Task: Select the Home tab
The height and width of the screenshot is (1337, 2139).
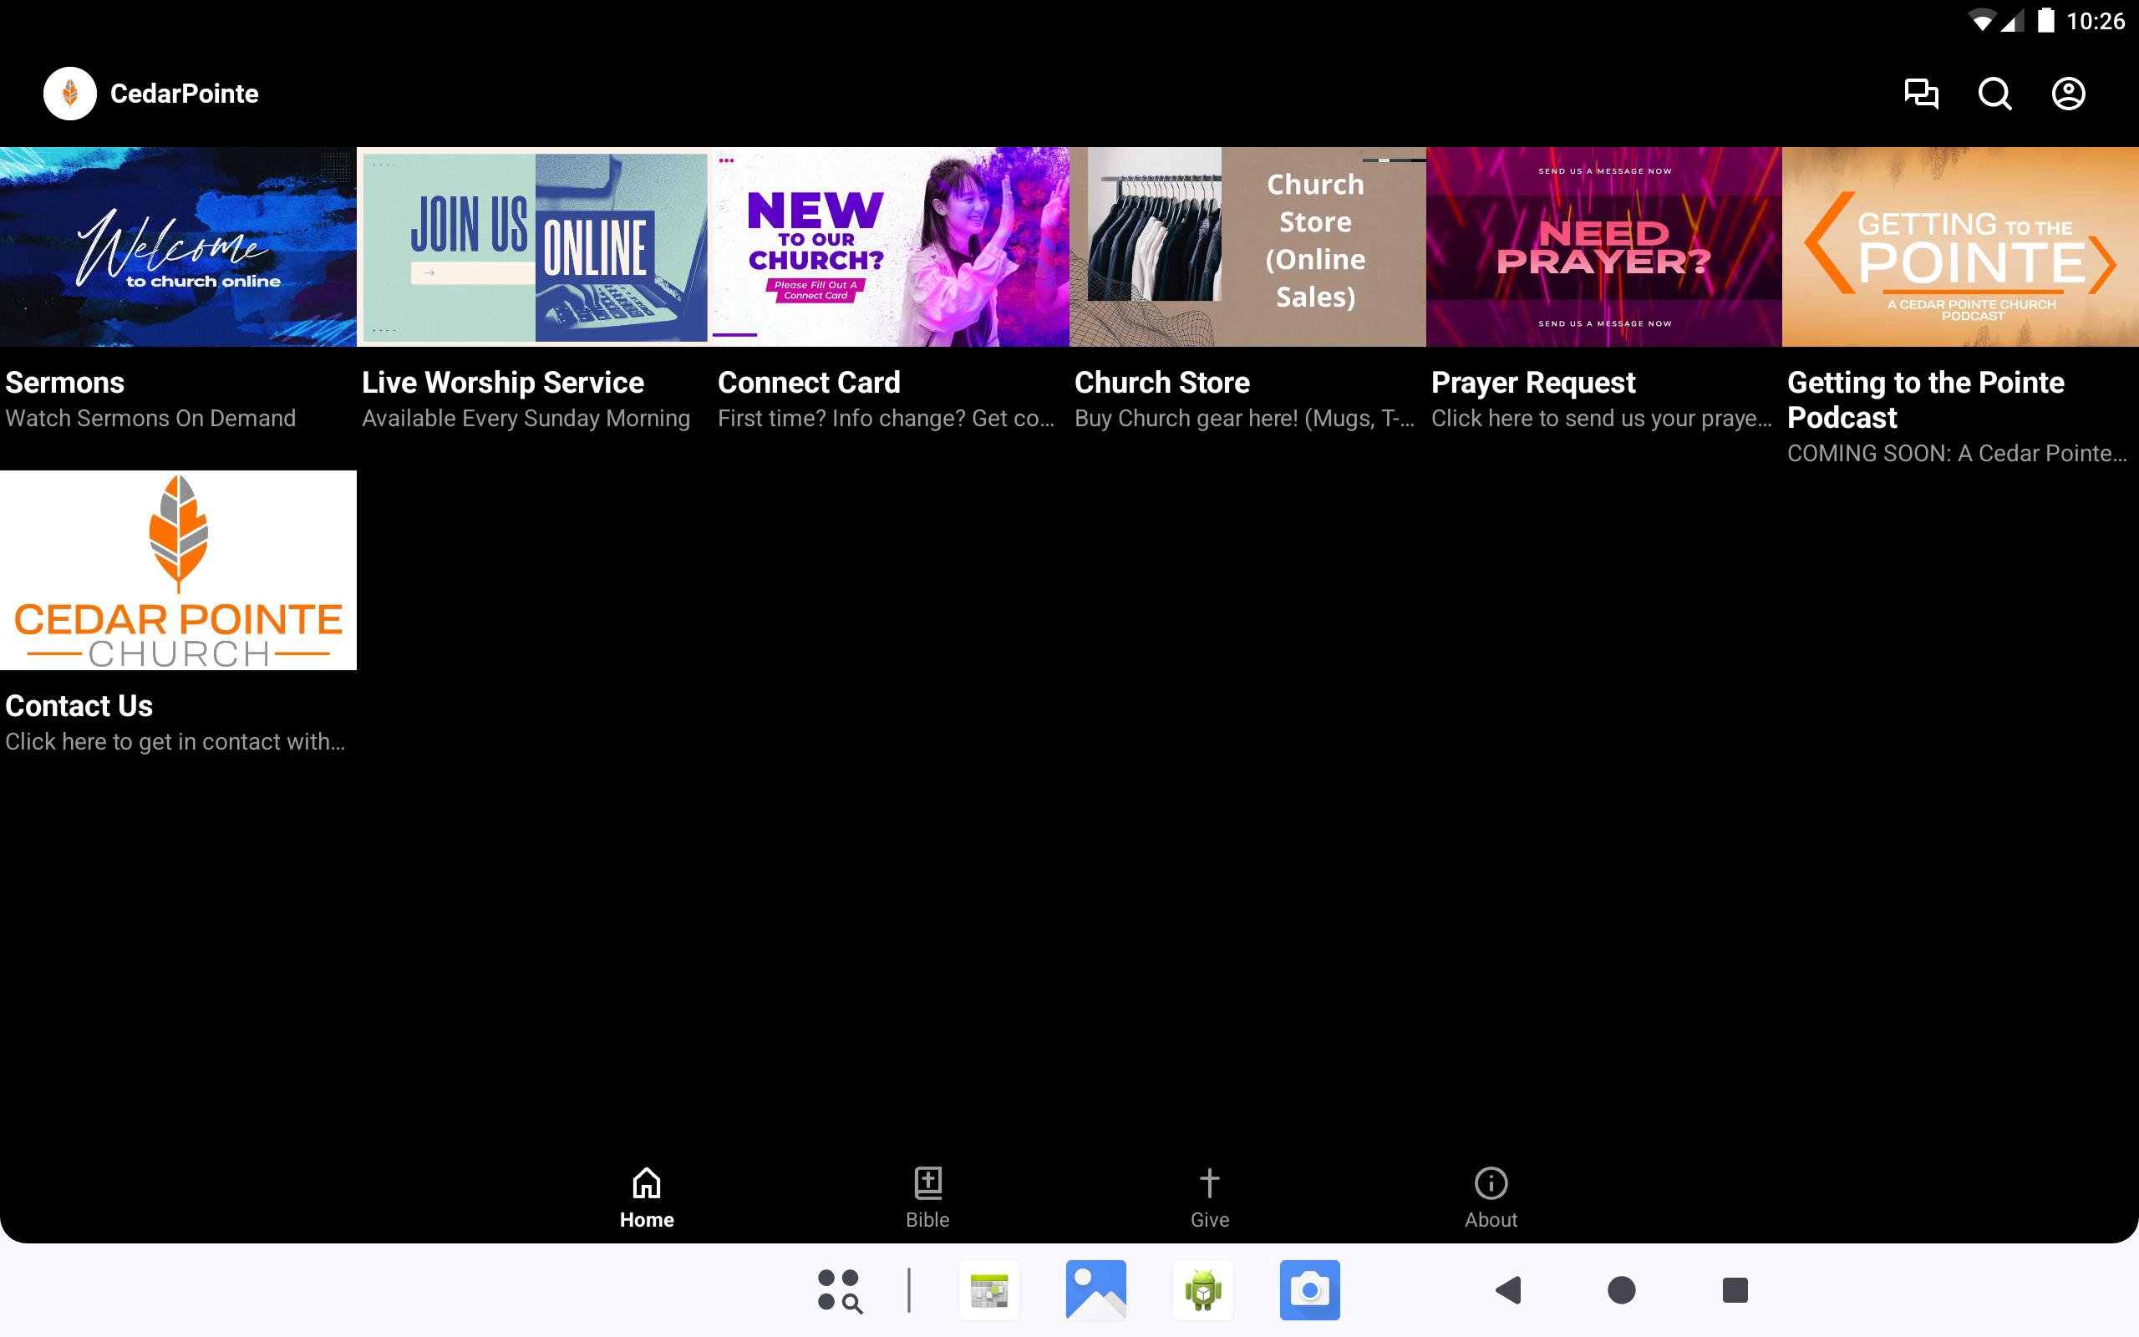Action: 646,1197
